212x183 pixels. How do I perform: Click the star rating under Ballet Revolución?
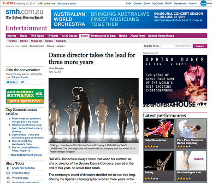[151, 146]
